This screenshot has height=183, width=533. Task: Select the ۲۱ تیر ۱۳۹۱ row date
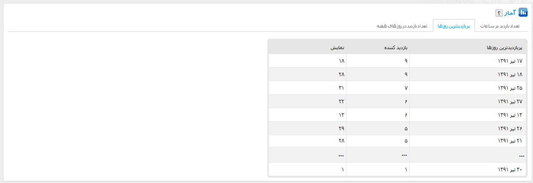pyautogui.click(x=509, y=141)
